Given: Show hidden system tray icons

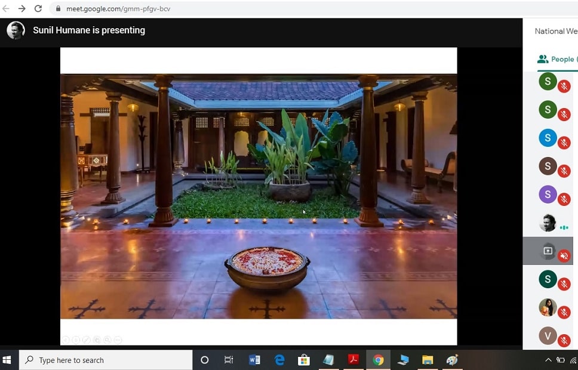Looking at the screenshot, I should pos(548,360).
